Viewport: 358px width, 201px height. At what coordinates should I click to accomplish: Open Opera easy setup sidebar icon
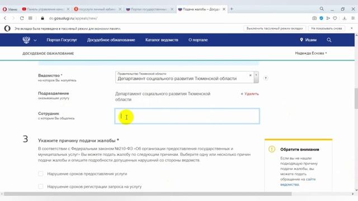coord(353,18)
